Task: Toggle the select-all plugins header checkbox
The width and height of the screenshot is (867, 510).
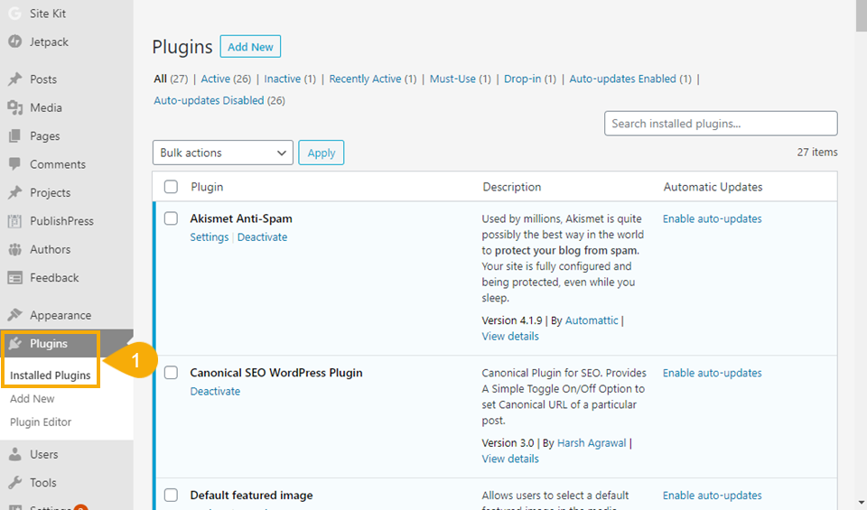Action: click(171, 187)
